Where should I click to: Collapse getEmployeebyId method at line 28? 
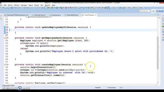coord(9,38)
